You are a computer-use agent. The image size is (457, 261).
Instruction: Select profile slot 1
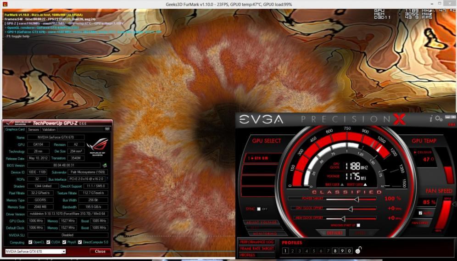tap(285, 250)
